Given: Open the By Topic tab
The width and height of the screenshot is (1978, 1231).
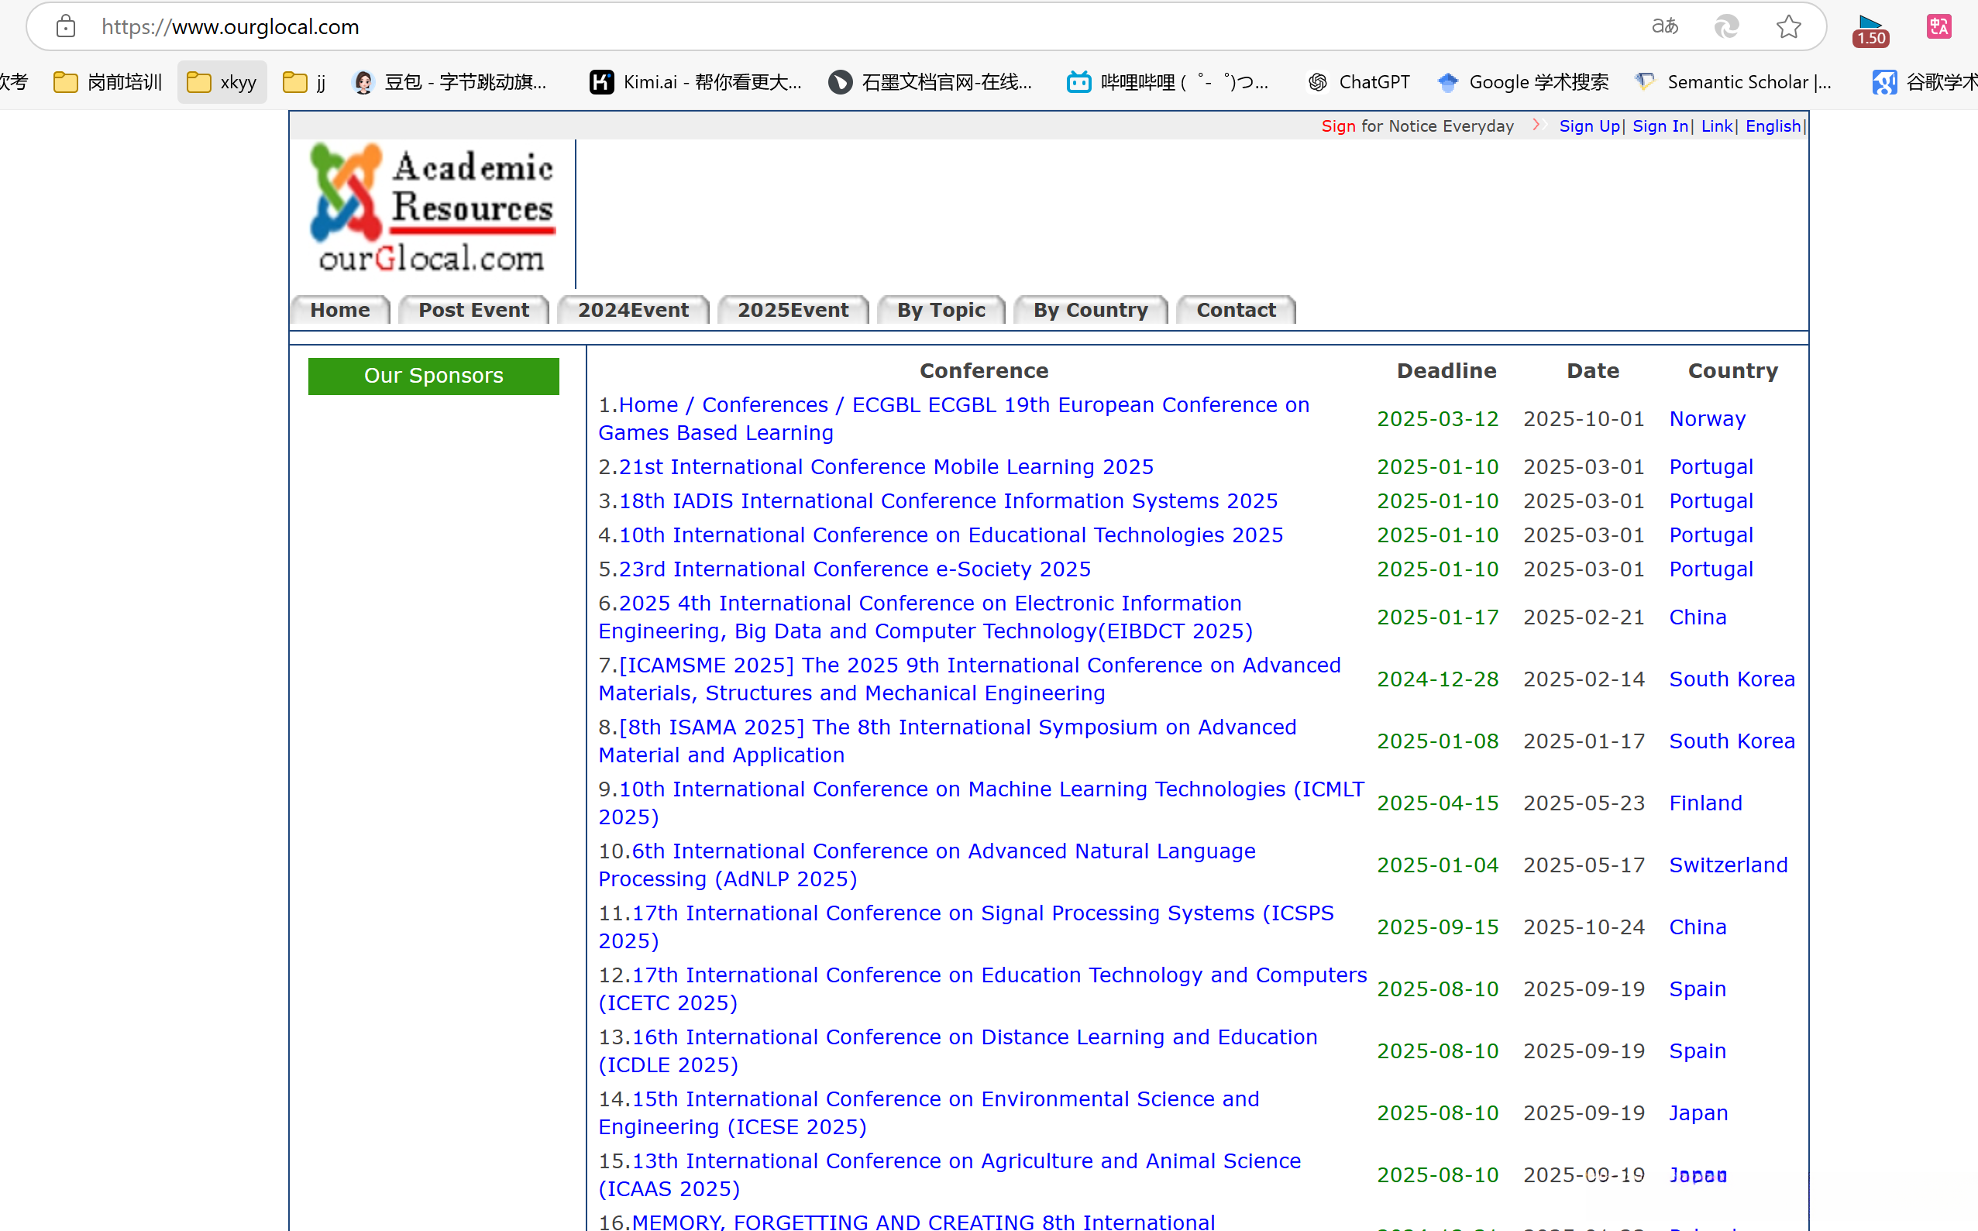Looking at the screenshot, I should click(940, 310).
